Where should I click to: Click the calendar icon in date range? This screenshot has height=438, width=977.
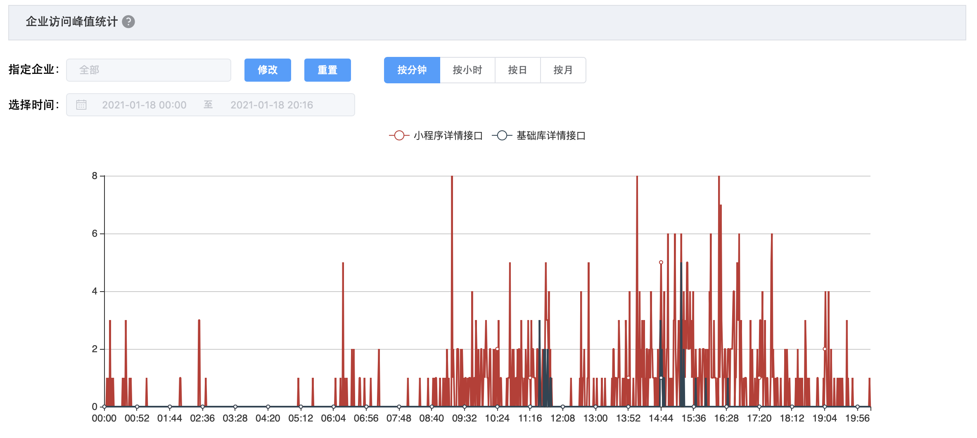click(81, 105)
